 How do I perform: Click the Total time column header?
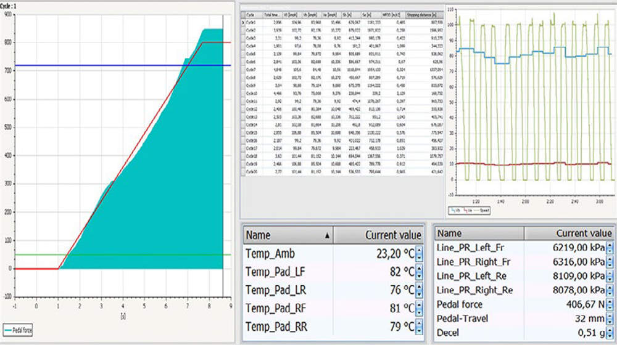(x=272, y=15)
